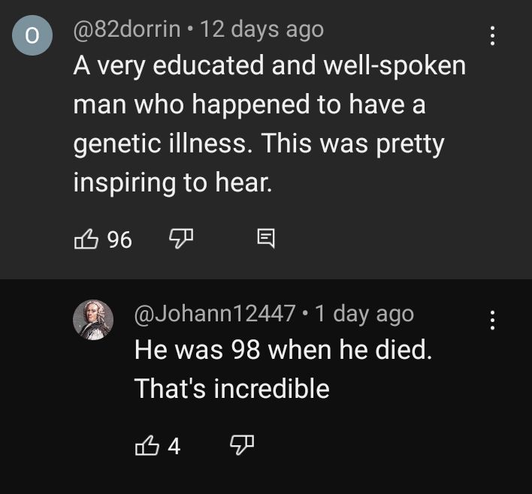Open @Johann12447's portrait profile picture
Viewport: 532px width, 494px height.
coord(93,321)
